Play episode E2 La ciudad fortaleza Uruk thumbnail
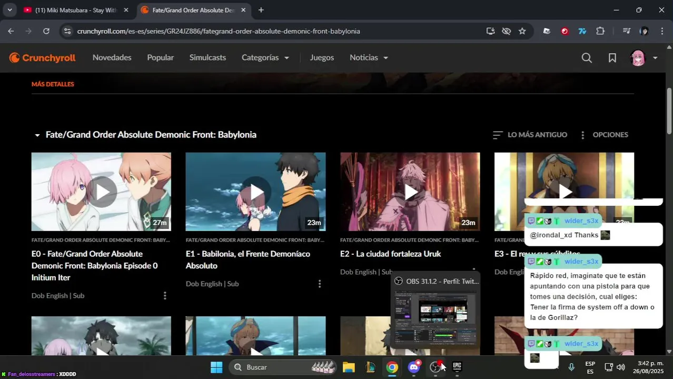This screenshot has width=673, height=379. coord(410,192)
